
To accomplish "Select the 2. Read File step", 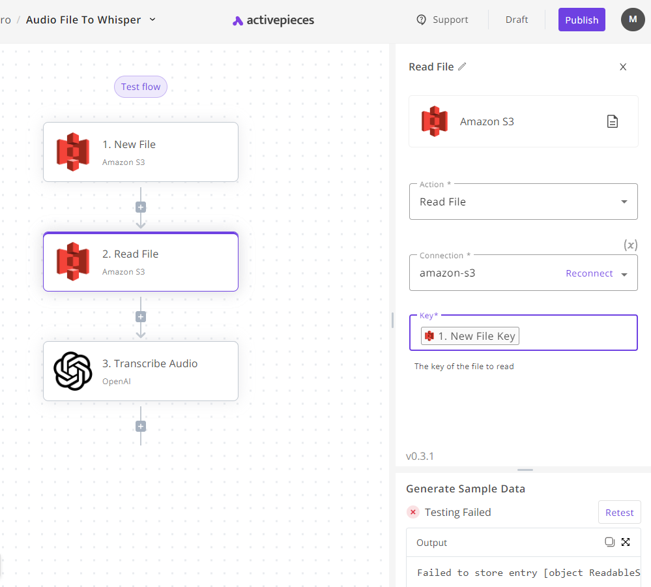I will [141, 262].
